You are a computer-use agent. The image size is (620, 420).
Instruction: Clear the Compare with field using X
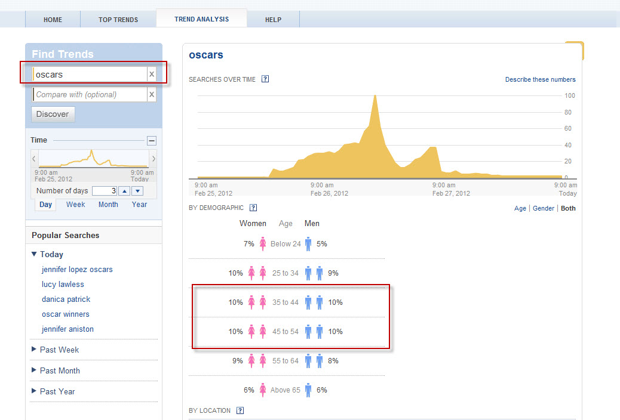152,94
